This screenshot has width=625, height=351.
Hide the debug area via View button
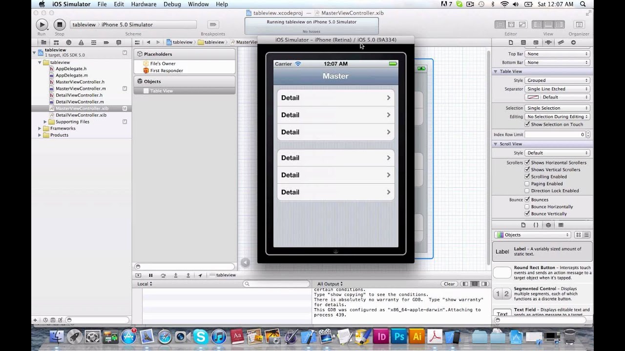tap(548, 24)
